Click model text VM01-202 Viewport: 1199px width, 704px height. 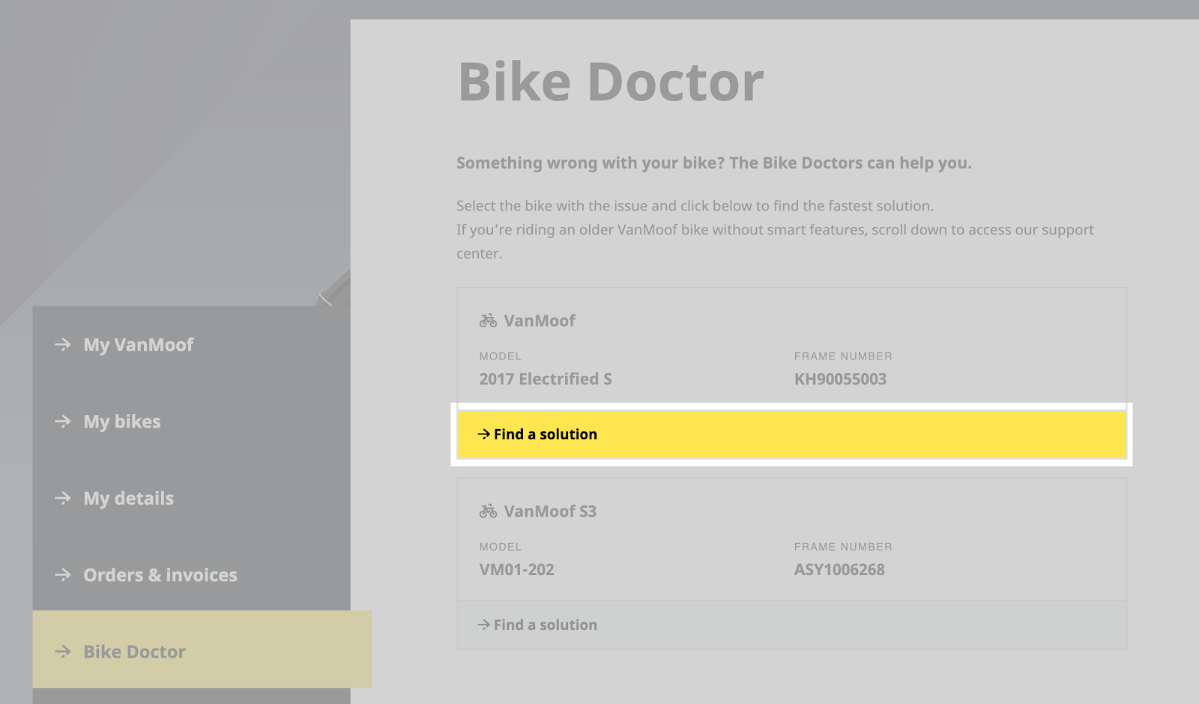[x=517, y=570]
